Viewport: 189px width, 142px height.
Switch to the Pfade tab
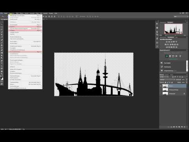(172, 75)
